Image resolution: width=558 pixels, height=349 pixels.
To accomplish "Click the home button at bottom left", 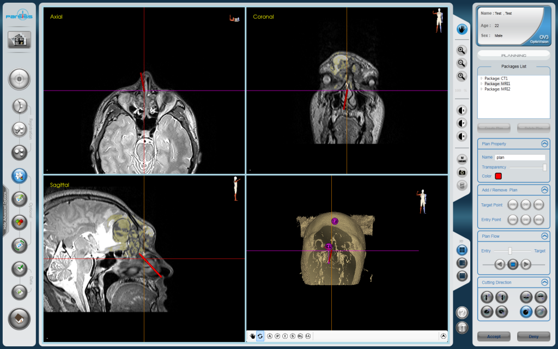I will [x=20, y=319].
